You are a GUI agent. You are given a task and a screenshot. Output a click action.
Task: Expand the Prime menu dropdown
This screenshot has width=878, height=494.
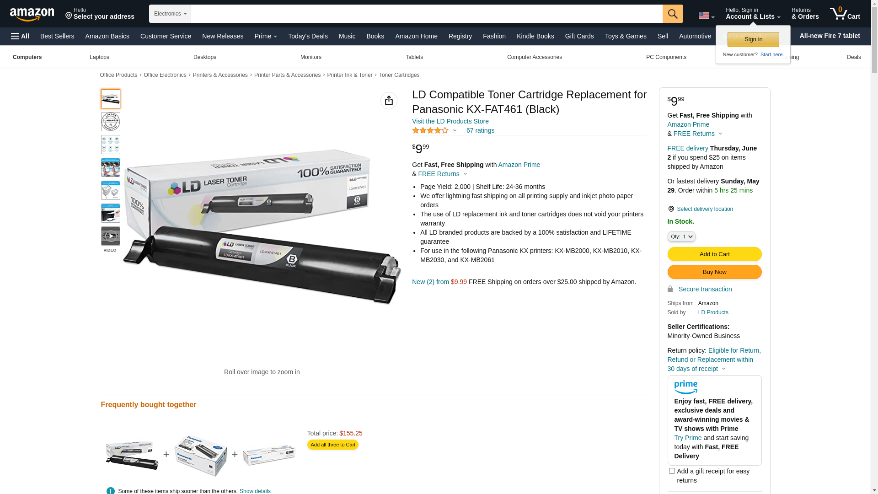[266, 36]
